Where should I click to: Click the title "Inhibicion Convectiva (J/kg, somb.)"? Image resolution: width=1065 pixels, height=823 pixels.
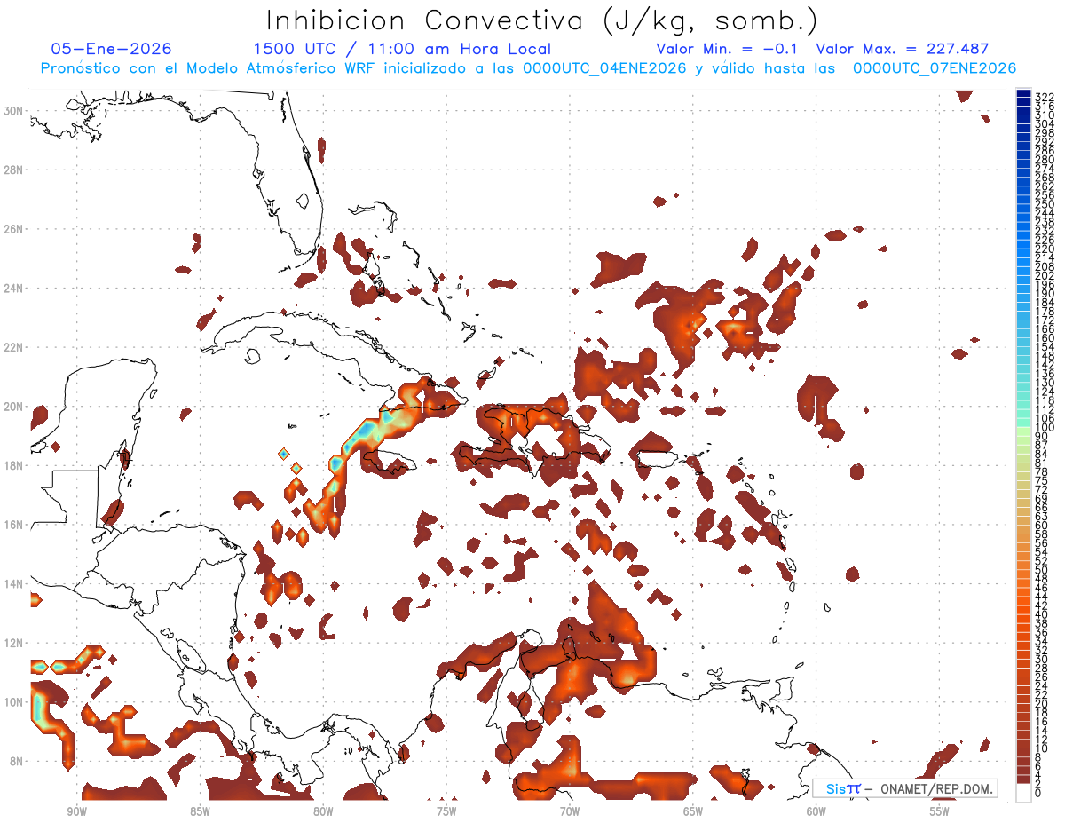542,20
